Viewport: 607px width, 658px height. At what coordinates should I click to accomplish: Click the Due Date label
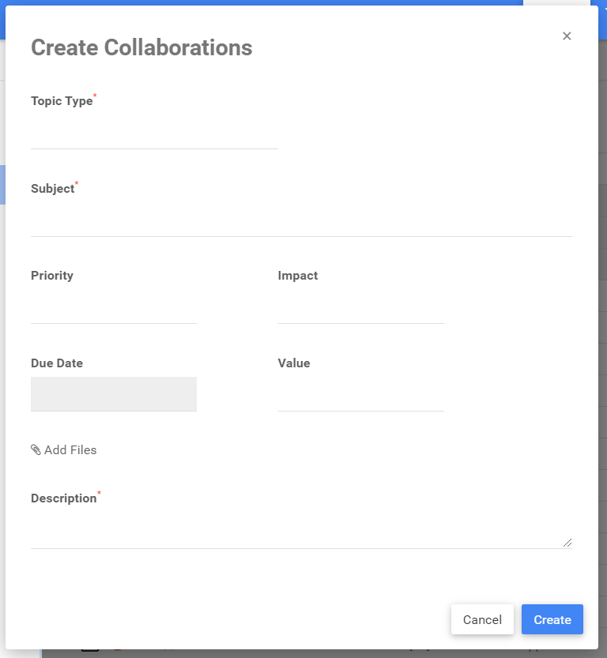(x=57, y=363)
